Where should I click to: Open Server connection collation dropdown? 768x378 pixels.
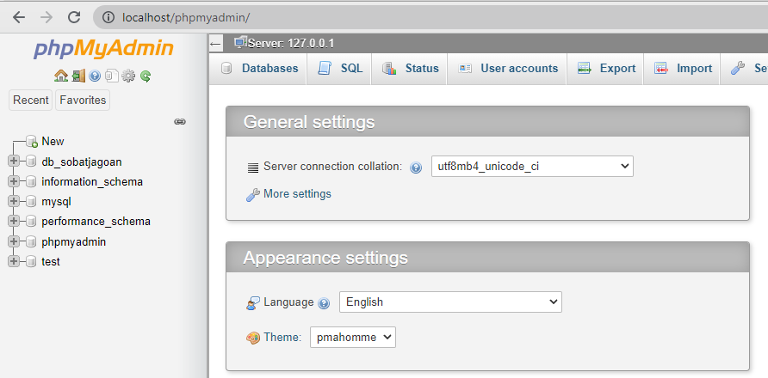coord(532,167)
